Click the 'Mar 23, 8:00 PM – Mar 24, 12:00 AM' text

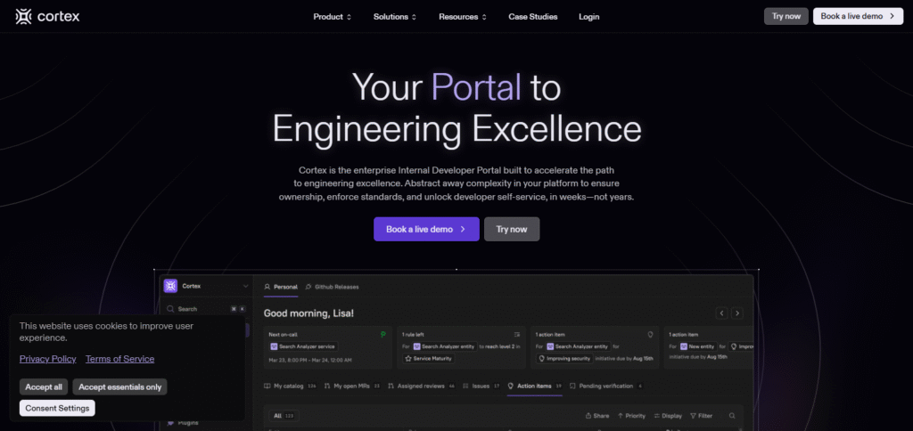click(x=309, y=360)
